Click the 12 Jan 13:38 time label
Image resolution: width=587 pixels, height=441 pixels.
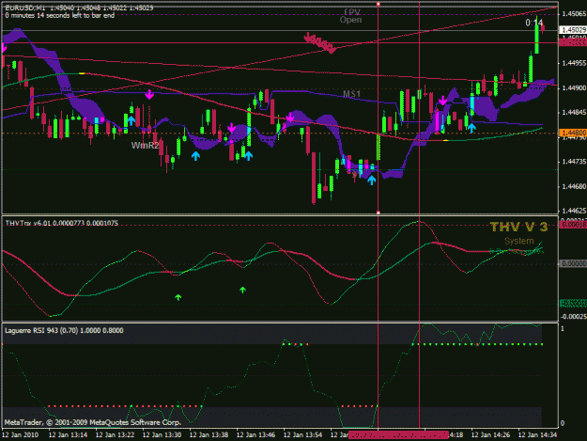tap(209, 435)
